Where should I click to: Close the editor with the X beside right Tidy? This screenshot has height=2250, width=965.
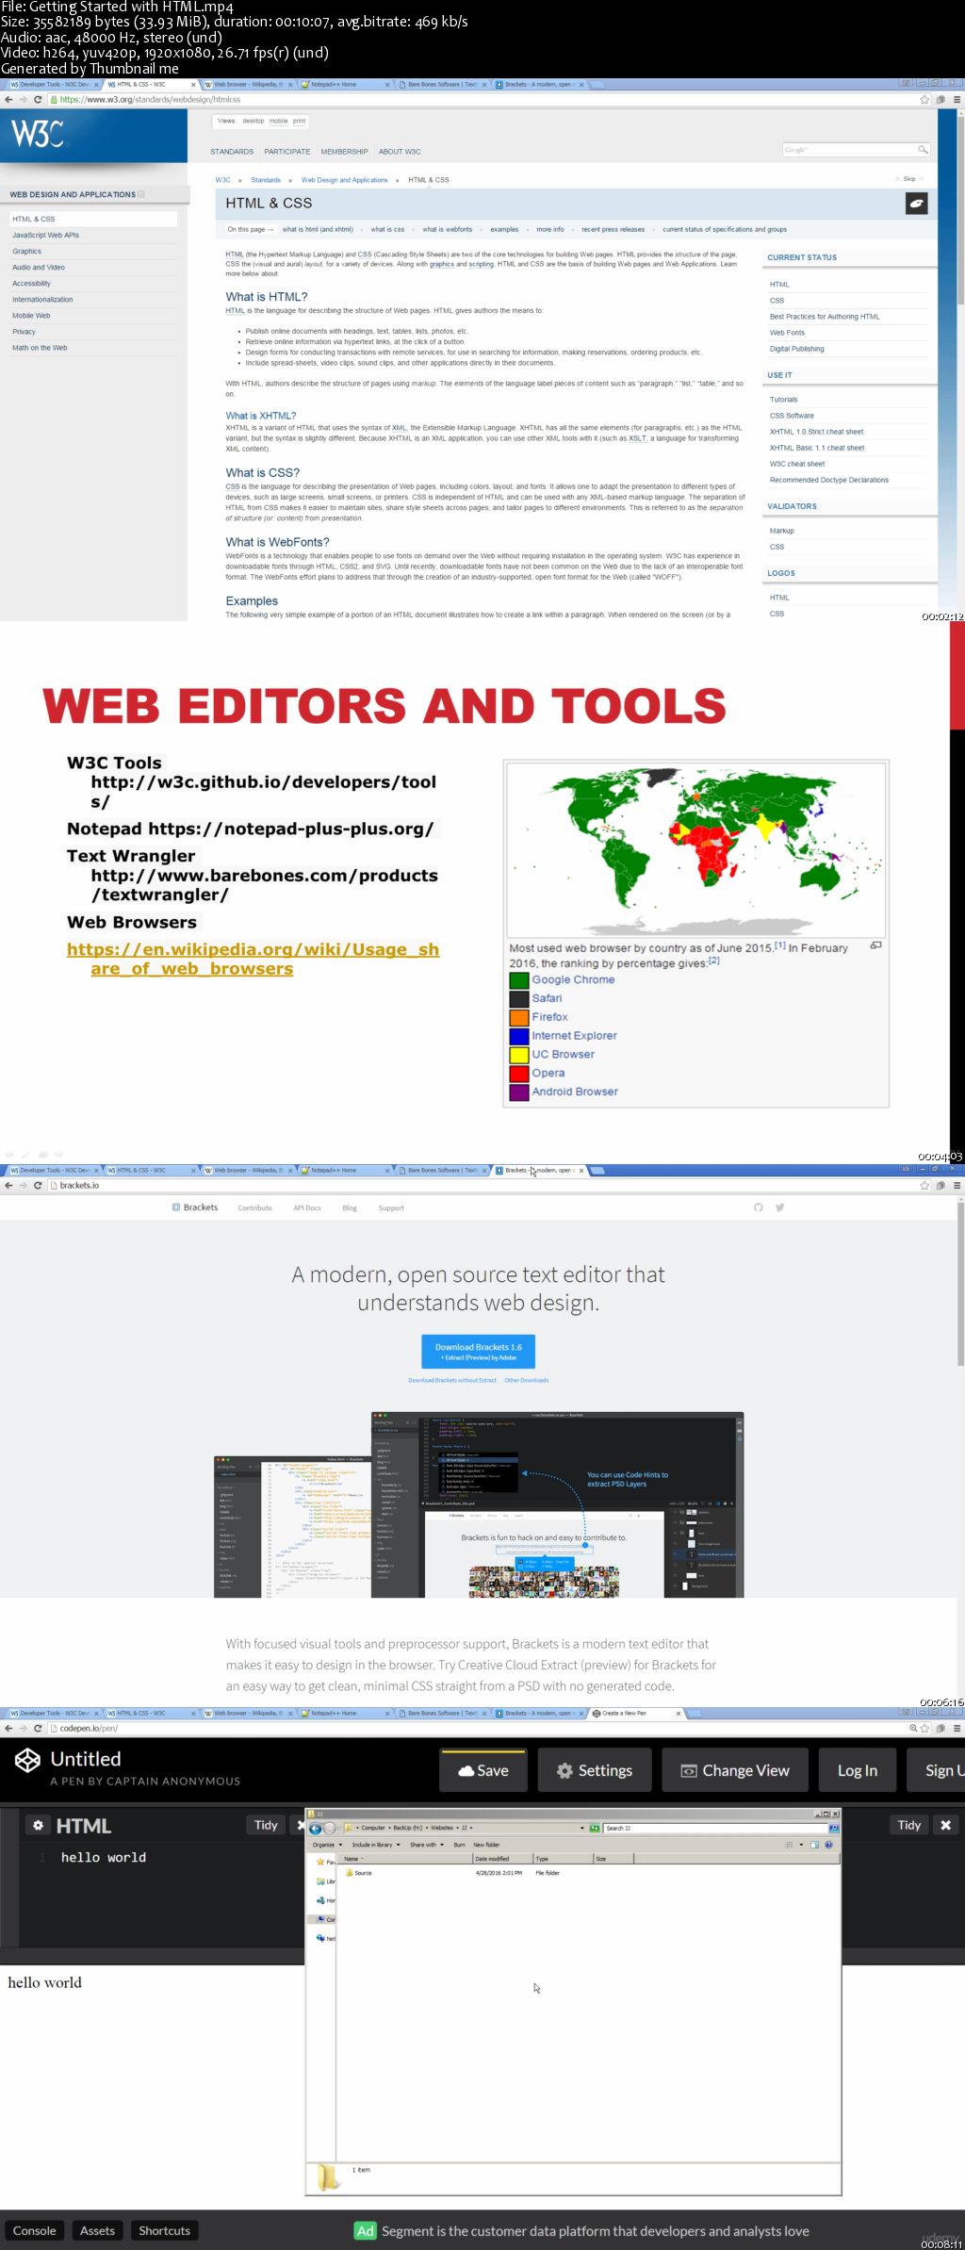point(945,1825)
